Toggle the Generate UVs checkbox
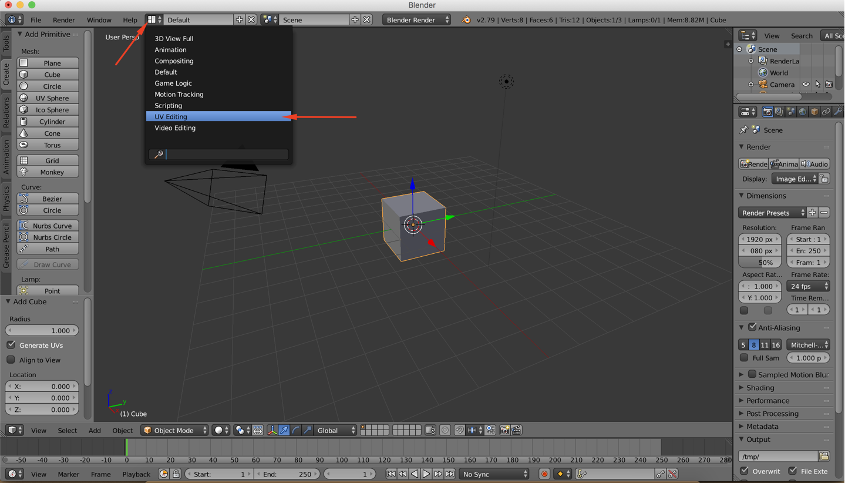The height and width of the screenshot is (483, 845). pos(11,345)
